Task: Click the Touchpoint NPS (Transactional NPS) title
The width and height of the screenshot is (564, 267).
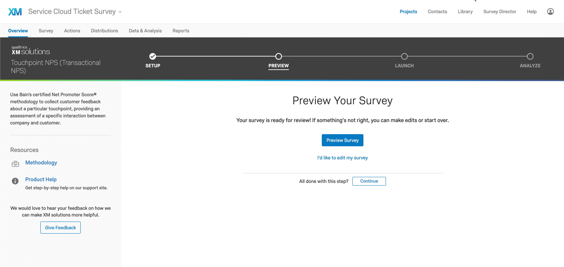Action: coord(56,67)
